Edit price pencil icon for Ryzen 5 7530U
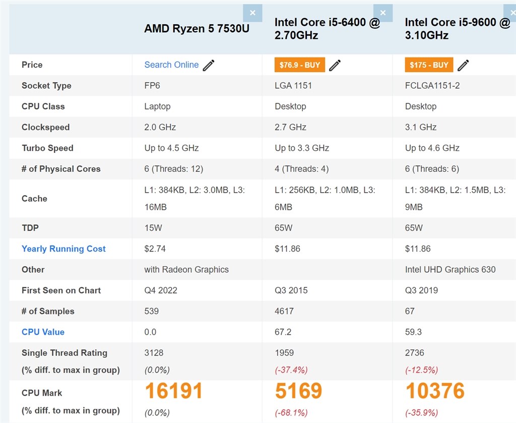 tap(209, 65)
